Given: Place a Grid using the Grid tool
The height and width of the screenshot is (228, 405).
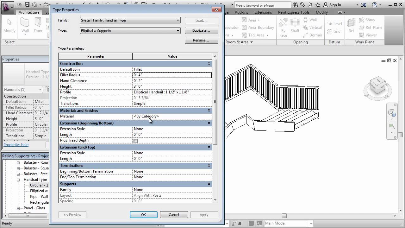Looking at the screenshot, I should [x=337, y=31].
